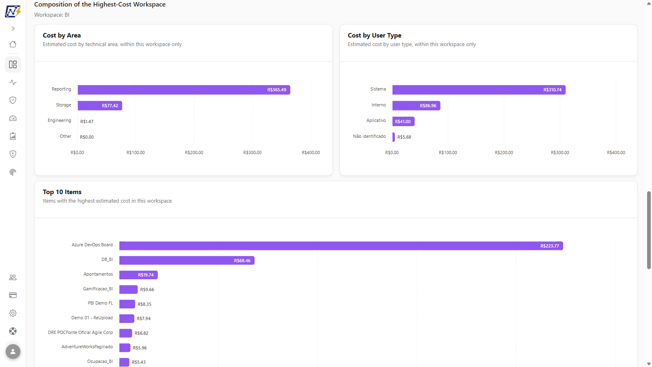Viewport: 652px width, 367px height.
Task: Open the dashboard layout icon in sidebar
Action: pos(13,64)
